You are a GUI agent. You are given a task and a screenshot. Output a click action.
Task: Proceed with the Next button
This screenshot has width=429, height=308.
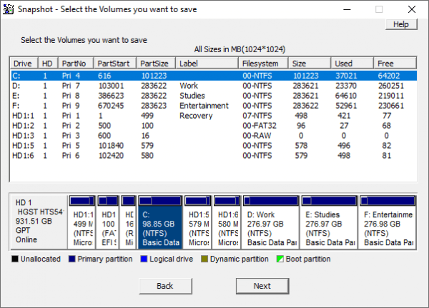[x=262, y=286]
